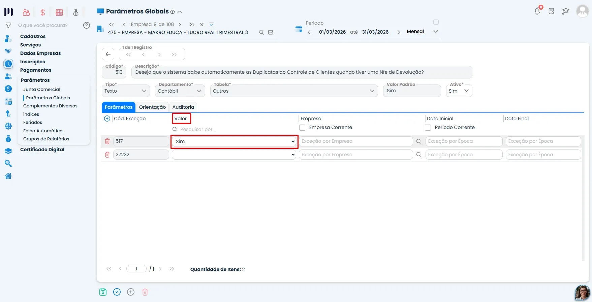Go to previous period arrow

(309, 32)
